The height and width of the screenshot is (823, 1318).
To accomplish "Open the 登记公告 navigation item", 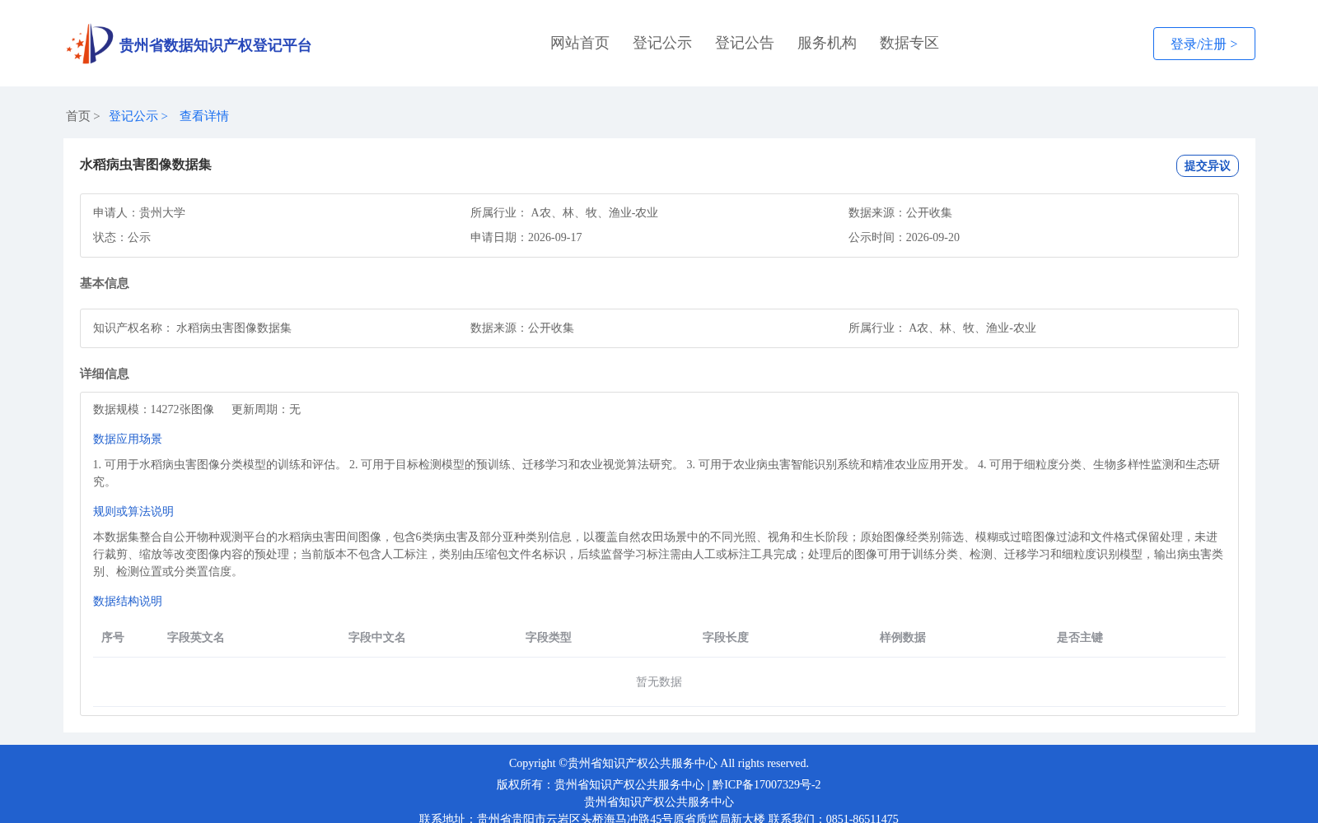I will click(x=745, y=43).
